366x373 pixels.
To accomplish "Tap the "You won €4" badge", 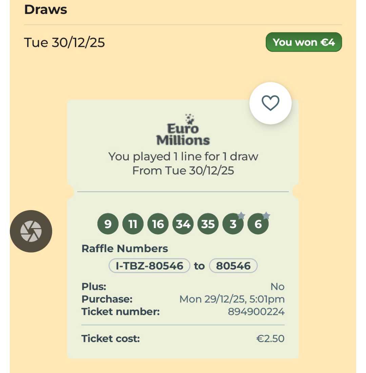I will [304, 42].
